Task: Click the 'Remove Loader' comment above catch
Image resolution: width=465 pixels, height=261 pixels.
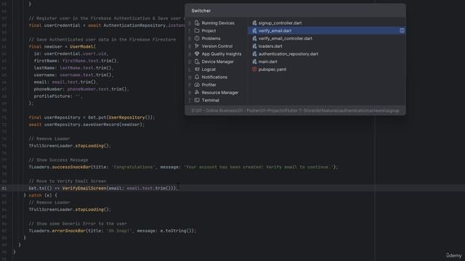Action: pos(49,138)
